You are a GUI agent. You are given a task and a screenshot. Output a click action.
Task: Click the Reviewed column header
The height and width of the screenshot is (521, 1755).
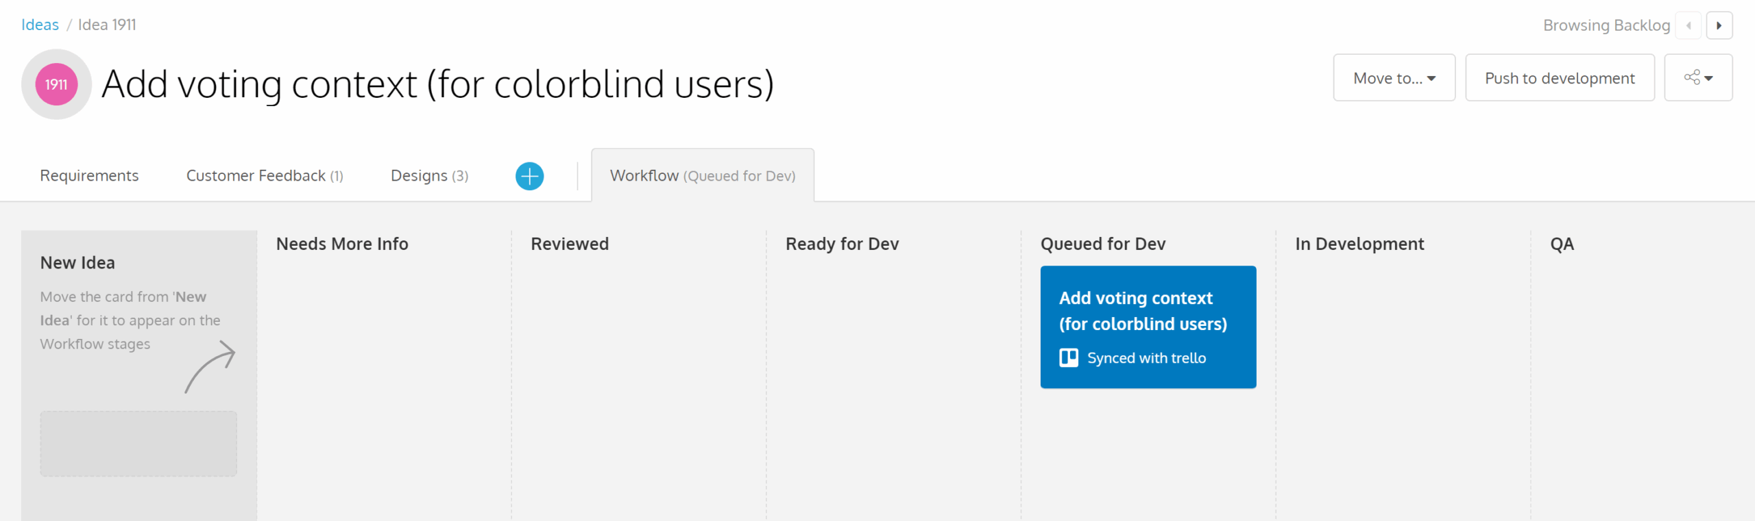tap(570, 244)
